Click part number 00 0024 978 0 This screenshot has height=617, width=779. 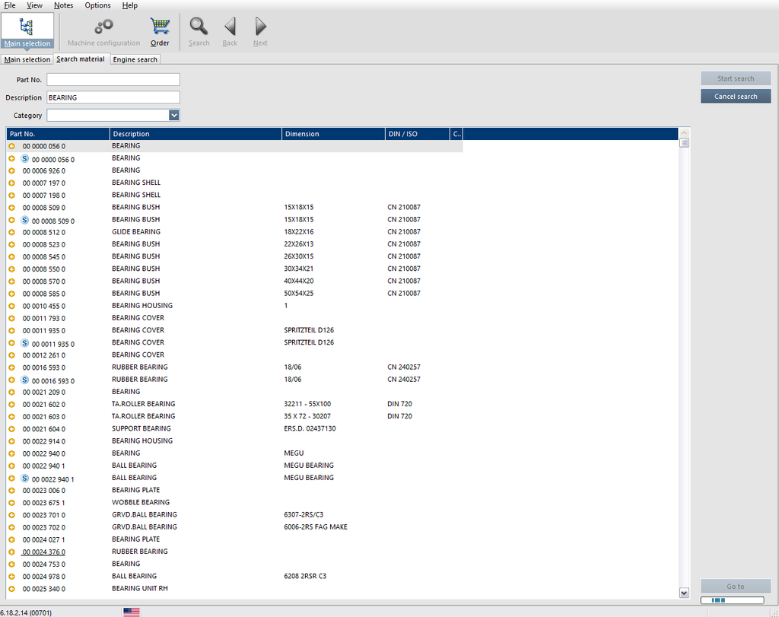43,577
